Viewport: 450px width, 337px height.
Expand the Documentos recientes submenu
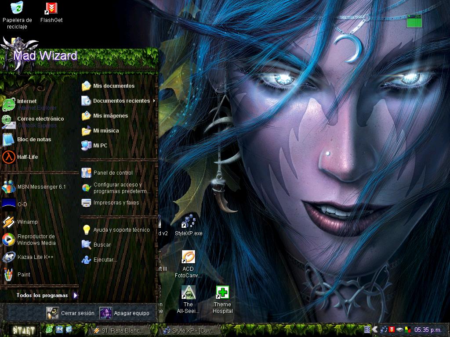pos(118,101)
